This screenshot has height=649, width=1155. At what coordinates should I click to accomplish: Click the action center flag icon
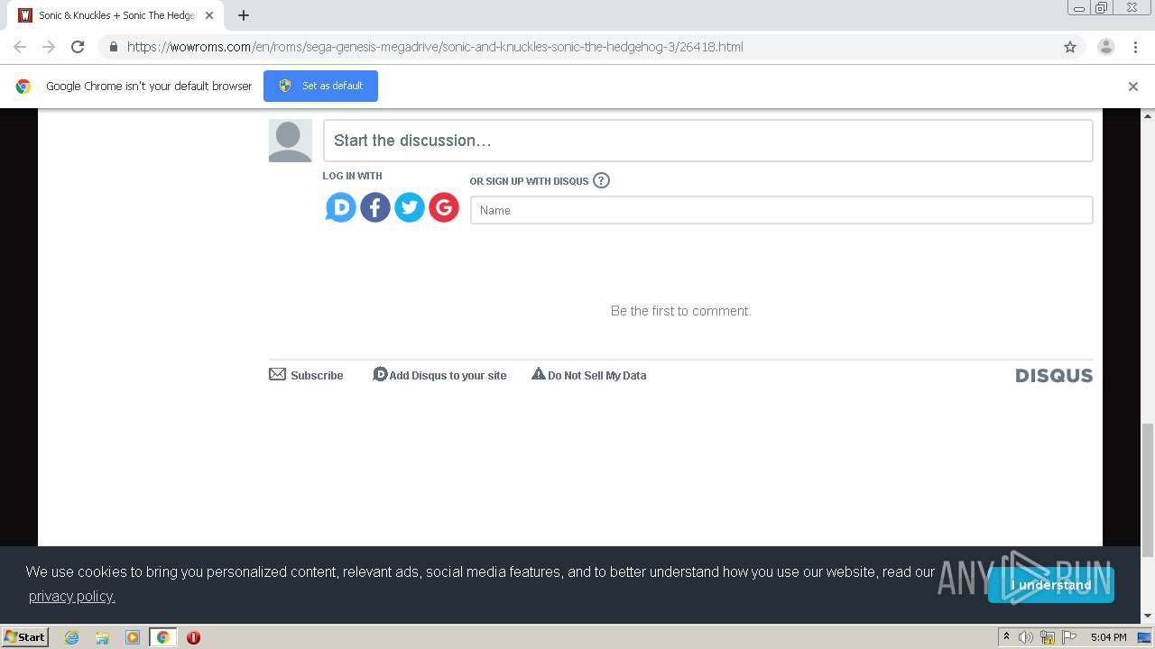click(1069, 637)
